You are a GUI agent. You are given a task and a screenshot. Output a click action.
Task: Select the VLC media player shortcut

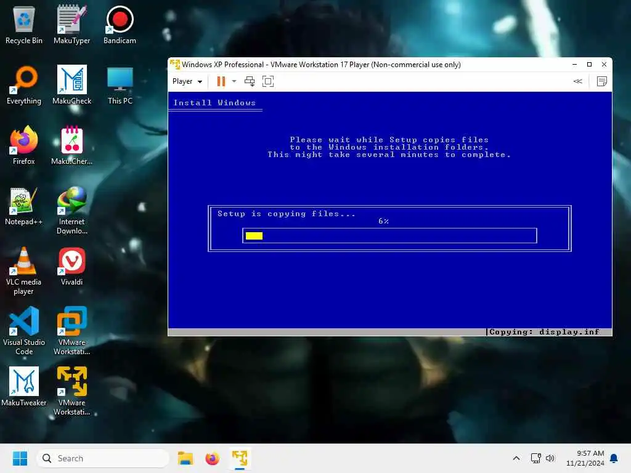point(24,271)
